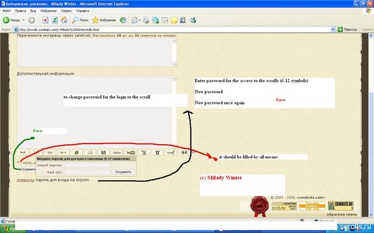Click the обратная связь feedback link
This screenshot has height=233, width=374.
coord(342,214)
